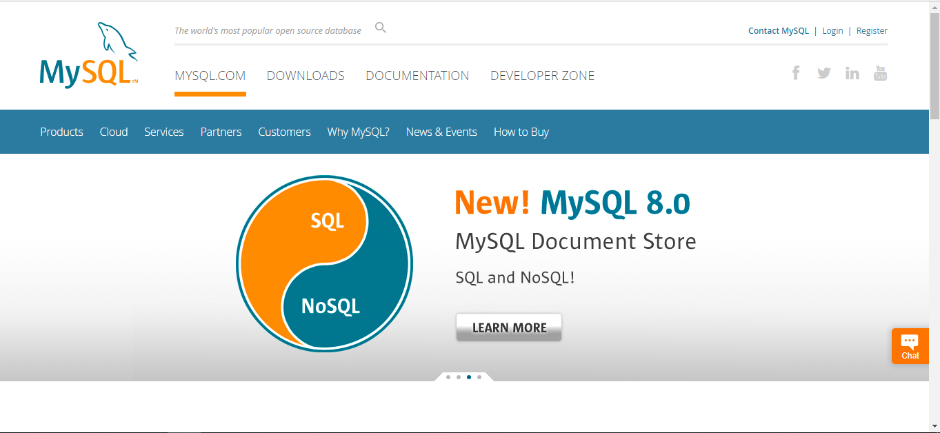Open the Why MySQL? menu item
Image resolution: width=940 pixels, height=433 pixels.
(x=359, y=132)
